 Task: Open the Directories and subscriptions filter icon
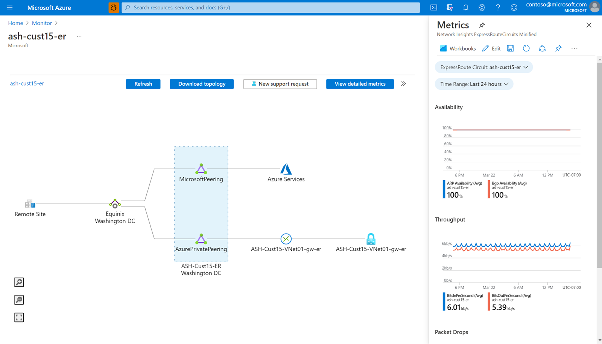450,8
